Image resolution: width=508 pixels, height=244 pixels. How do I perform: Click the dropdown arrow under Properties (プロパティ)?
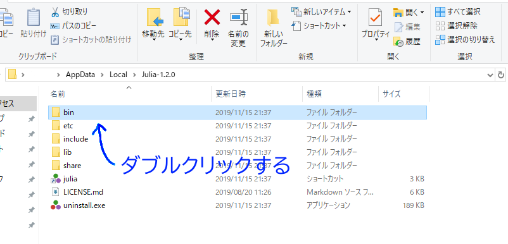[376, 40]
